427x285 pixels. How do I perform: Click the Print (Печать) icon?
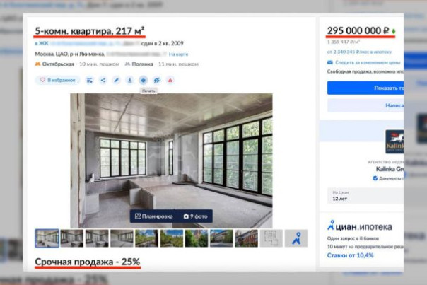tap(144, 80)
